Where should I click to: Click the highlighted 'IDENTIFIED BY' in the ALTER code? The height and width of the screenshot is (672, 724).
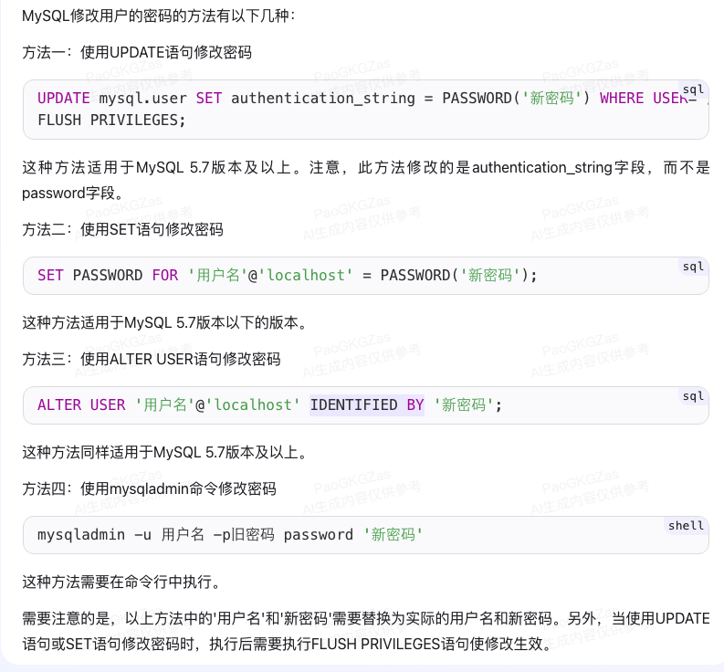[x=367, y=405]
